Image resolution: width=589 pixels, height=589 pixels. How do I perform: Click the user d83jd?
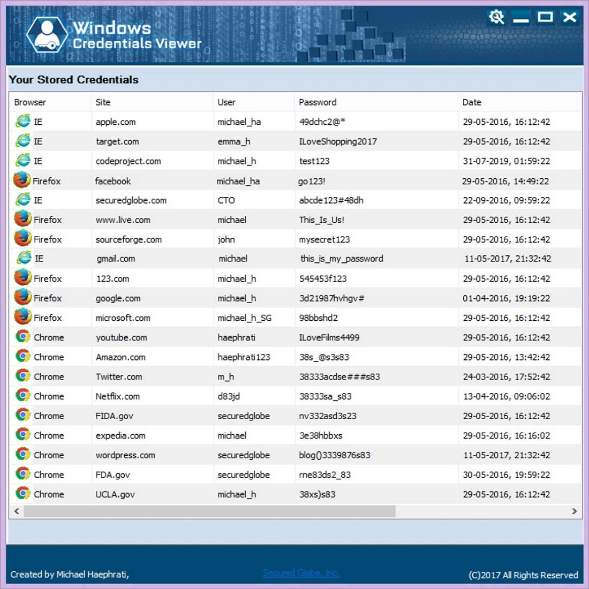coord(229,396)
